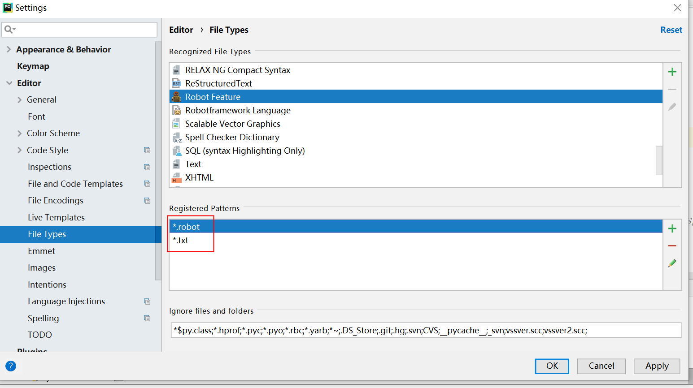The height and width of the screenshot is (388, 693).
Task: Open the Font settings page
Action: [36, 116]
